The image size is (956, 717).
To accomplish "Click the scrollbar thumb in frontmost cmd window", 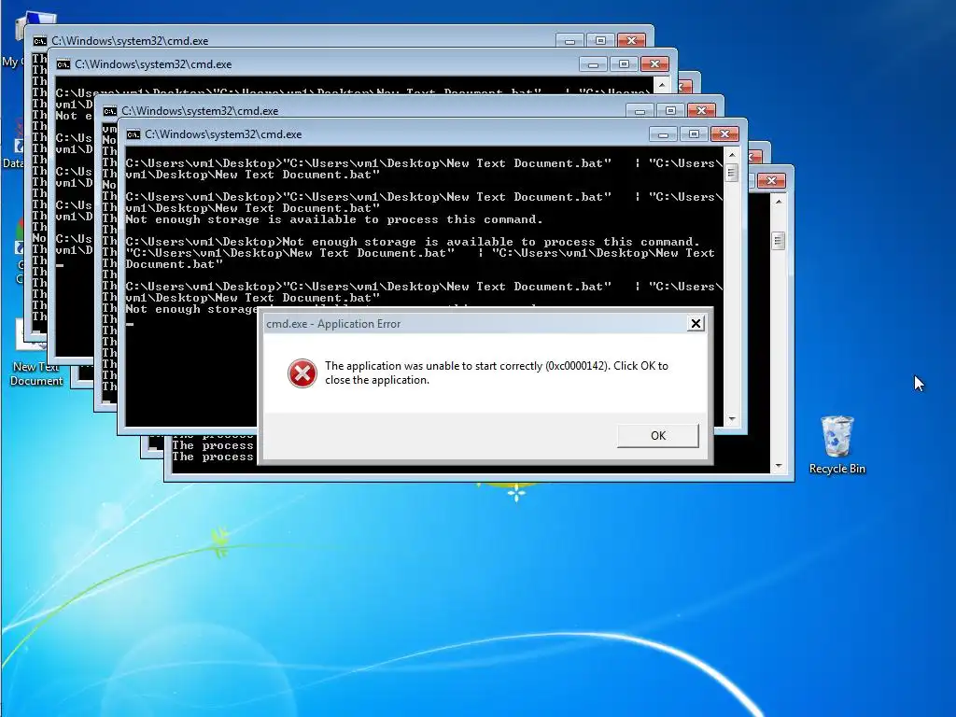I will point(732,173).
